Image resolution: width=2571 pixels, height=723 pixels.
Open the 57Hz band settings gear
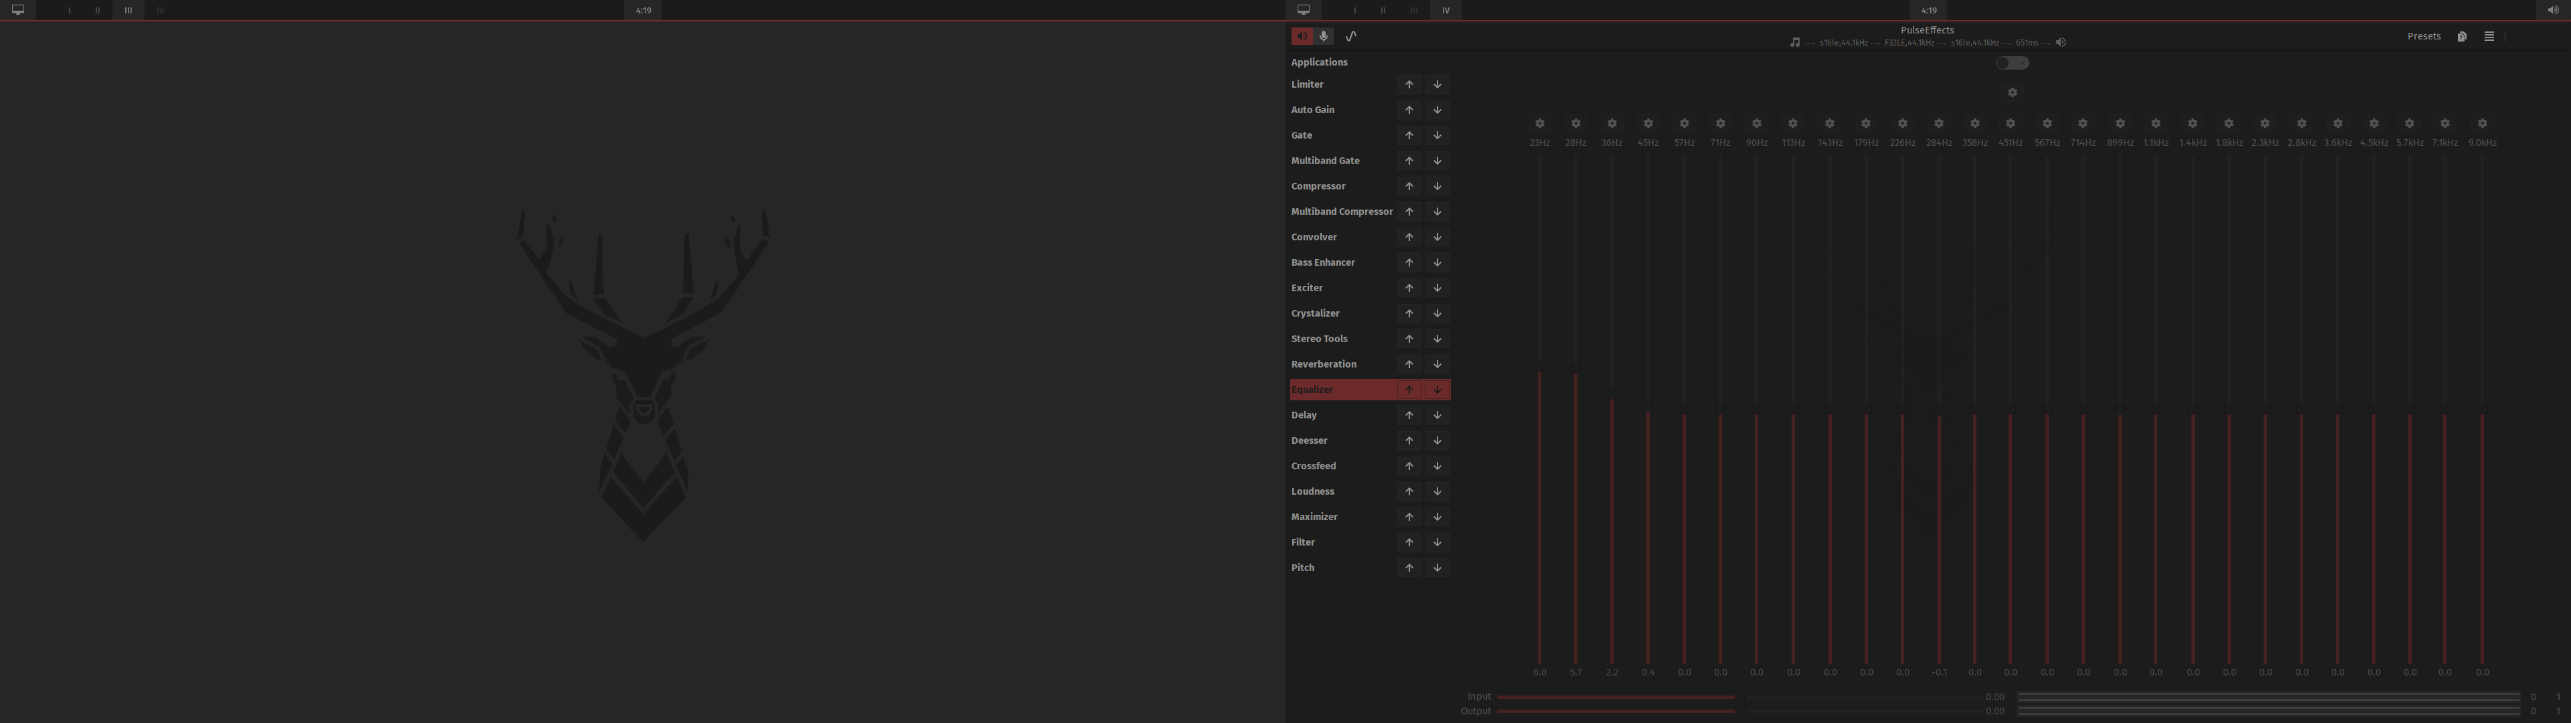click(1684, 124)
